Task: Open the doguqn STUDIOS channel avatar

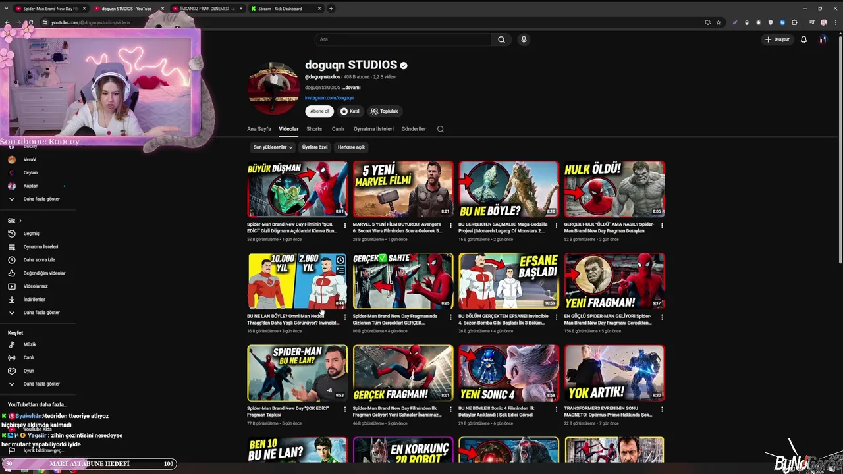Action: point(273,88)
